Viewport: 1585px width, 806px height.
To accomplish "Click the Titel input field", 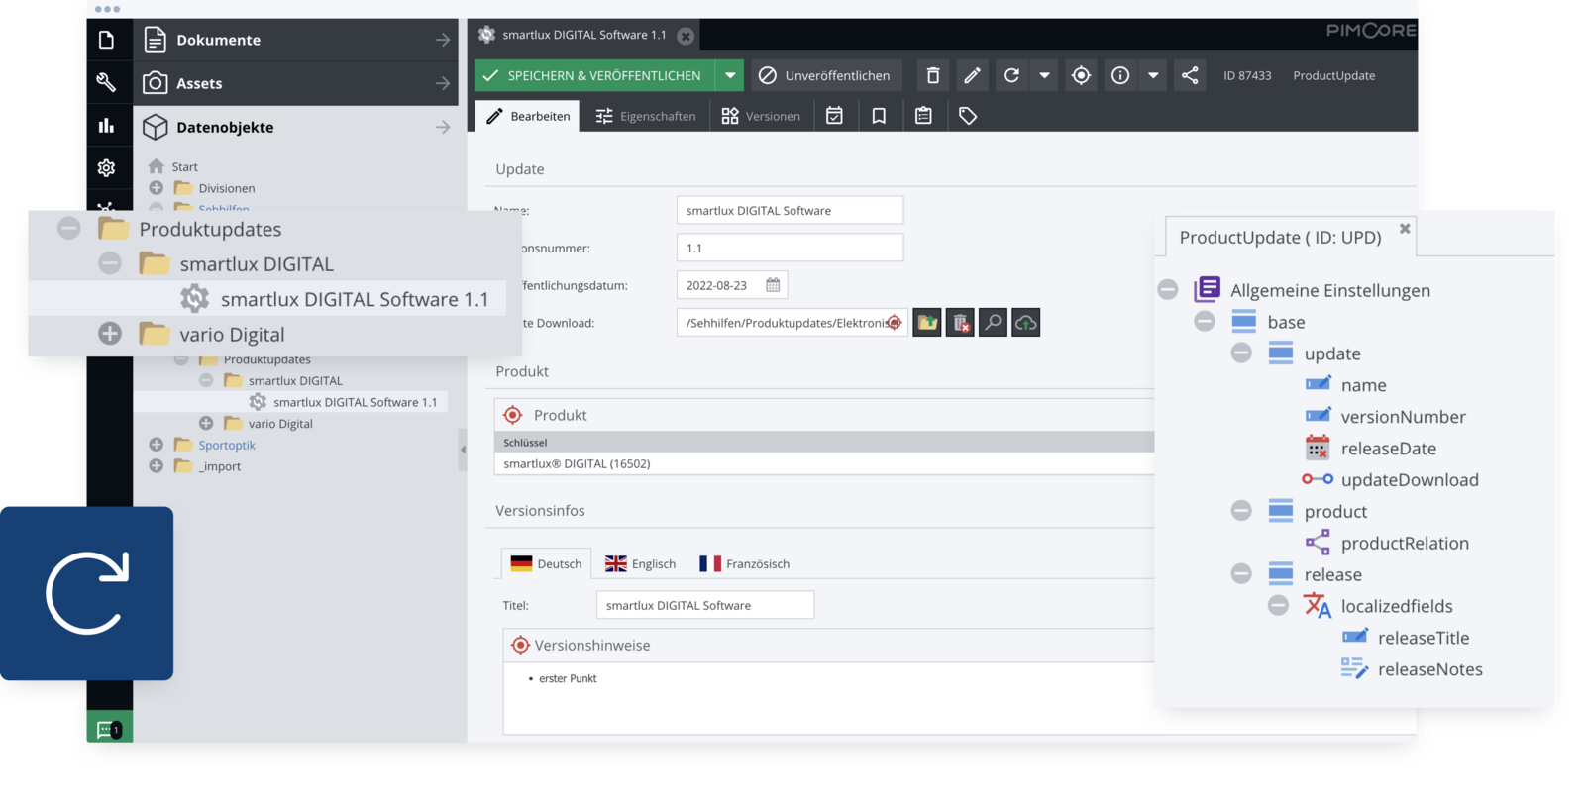I will click(705, 605).
